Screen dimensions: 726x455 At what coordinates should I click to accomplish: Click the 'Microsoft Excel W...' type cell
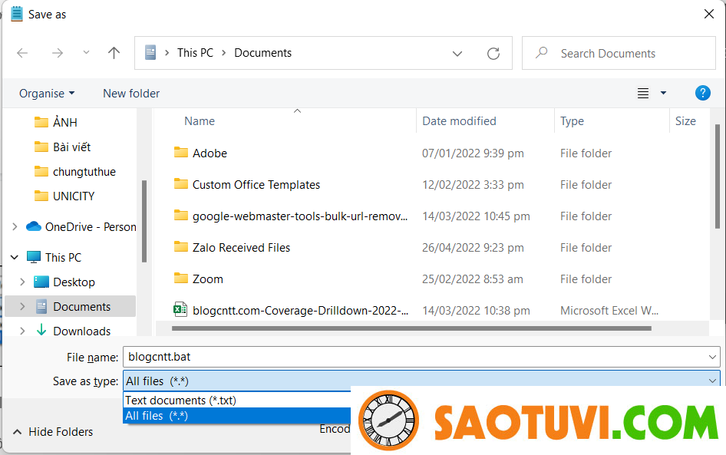(609, 311)
